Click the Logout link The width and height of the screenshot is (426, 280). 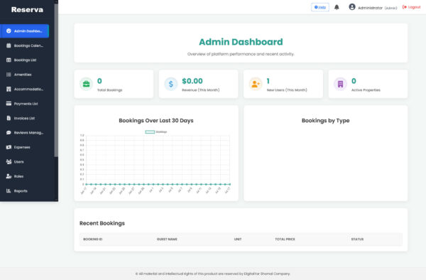pyautogui.click(x=411, y=7)
